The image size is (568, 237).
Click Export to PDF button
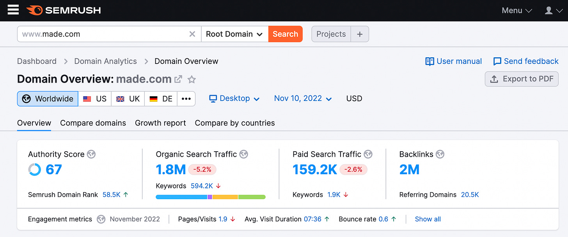coord(522,79)
